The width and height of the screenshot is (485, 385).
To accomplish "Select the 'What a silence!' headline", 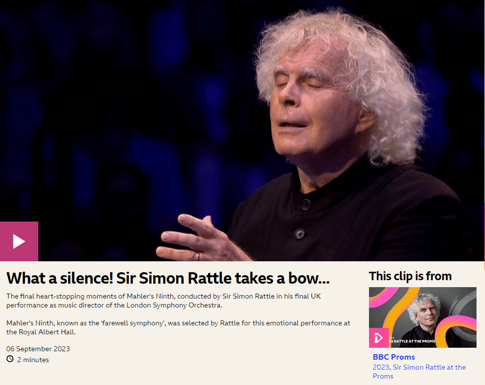I will pos(168,278).
